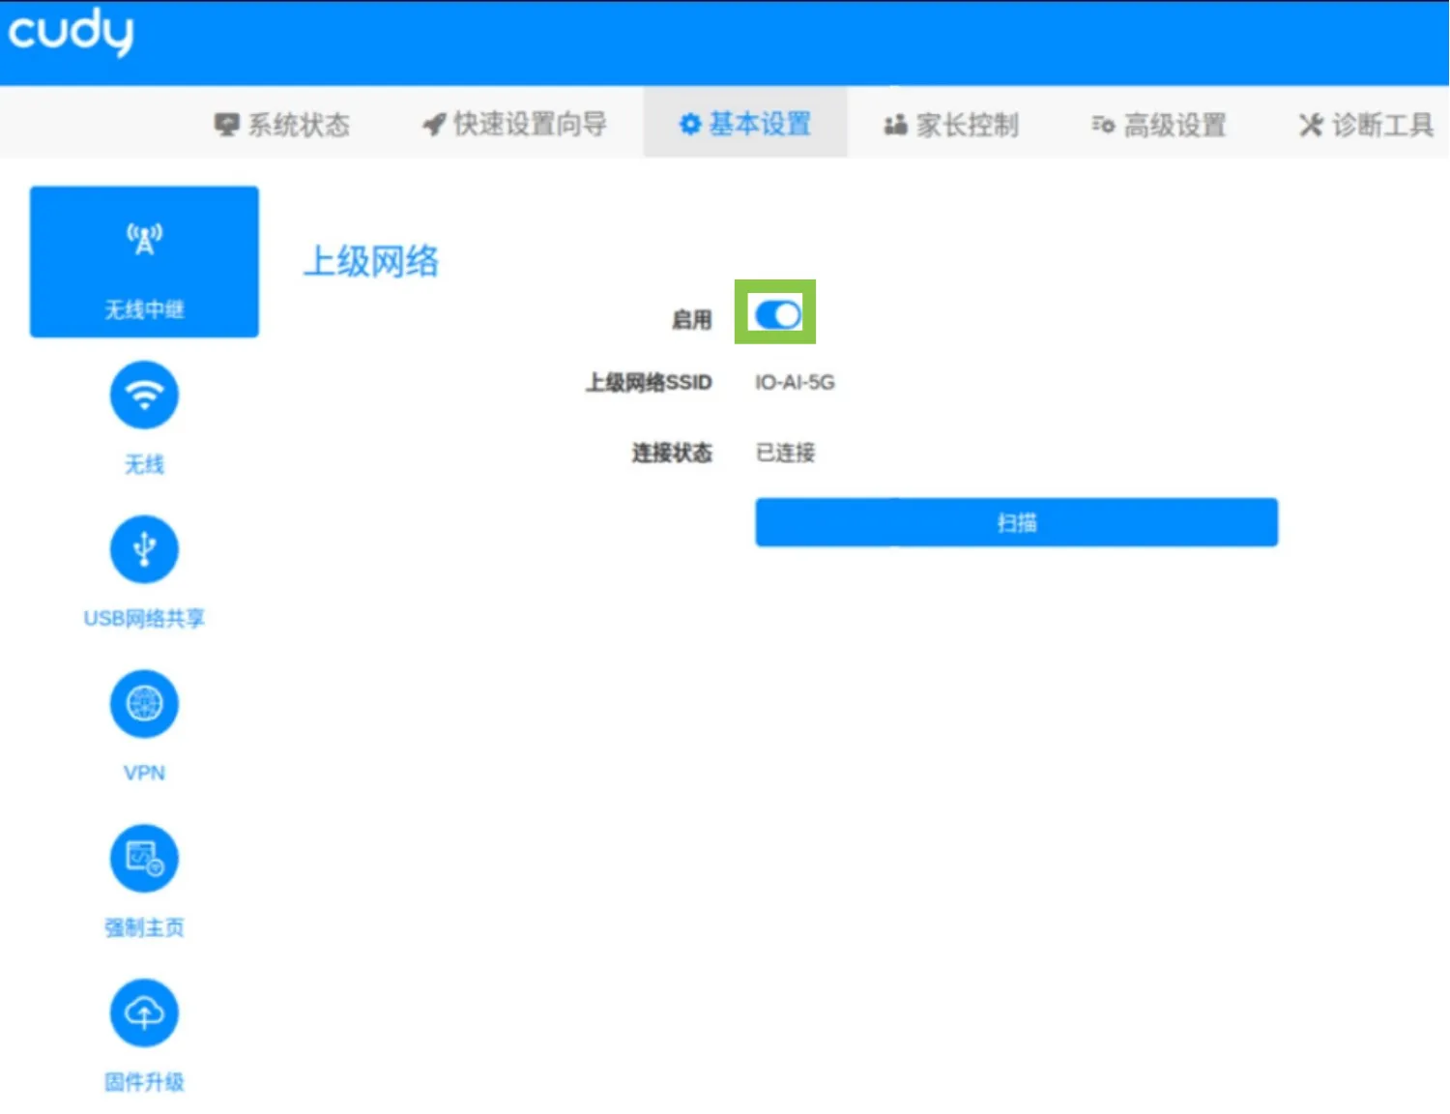Click the 无线 Wi-Fi signal icon
Image resolution: width=1450 pixels, height=1114 pixels.
(144, 395)
